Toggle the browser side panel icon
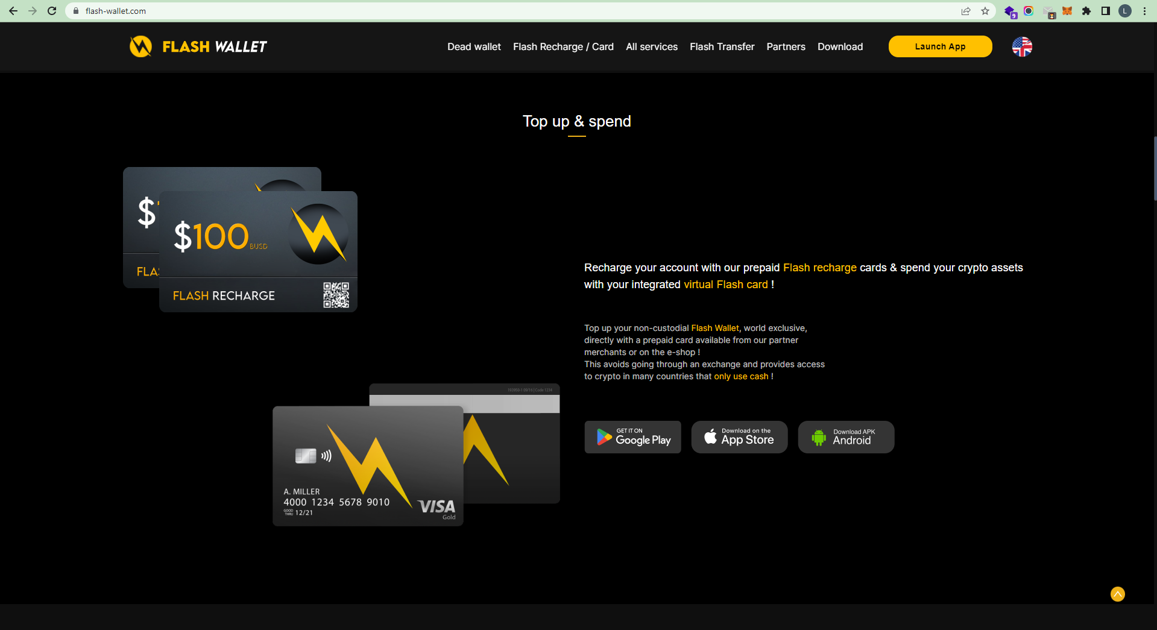The height and width of the screenshot is (630, 1157). pos(1106,11)
